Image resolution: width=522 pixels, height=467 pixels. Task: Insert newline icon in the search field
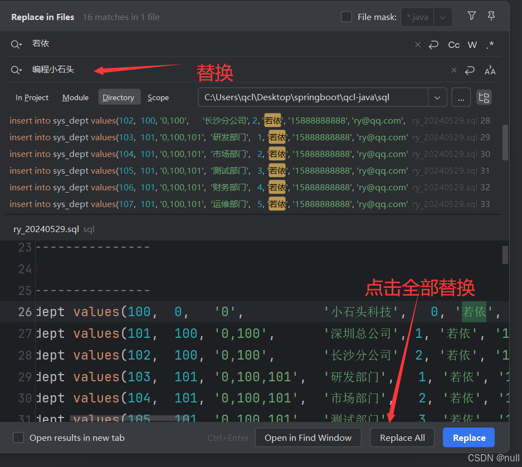(433, 45)
